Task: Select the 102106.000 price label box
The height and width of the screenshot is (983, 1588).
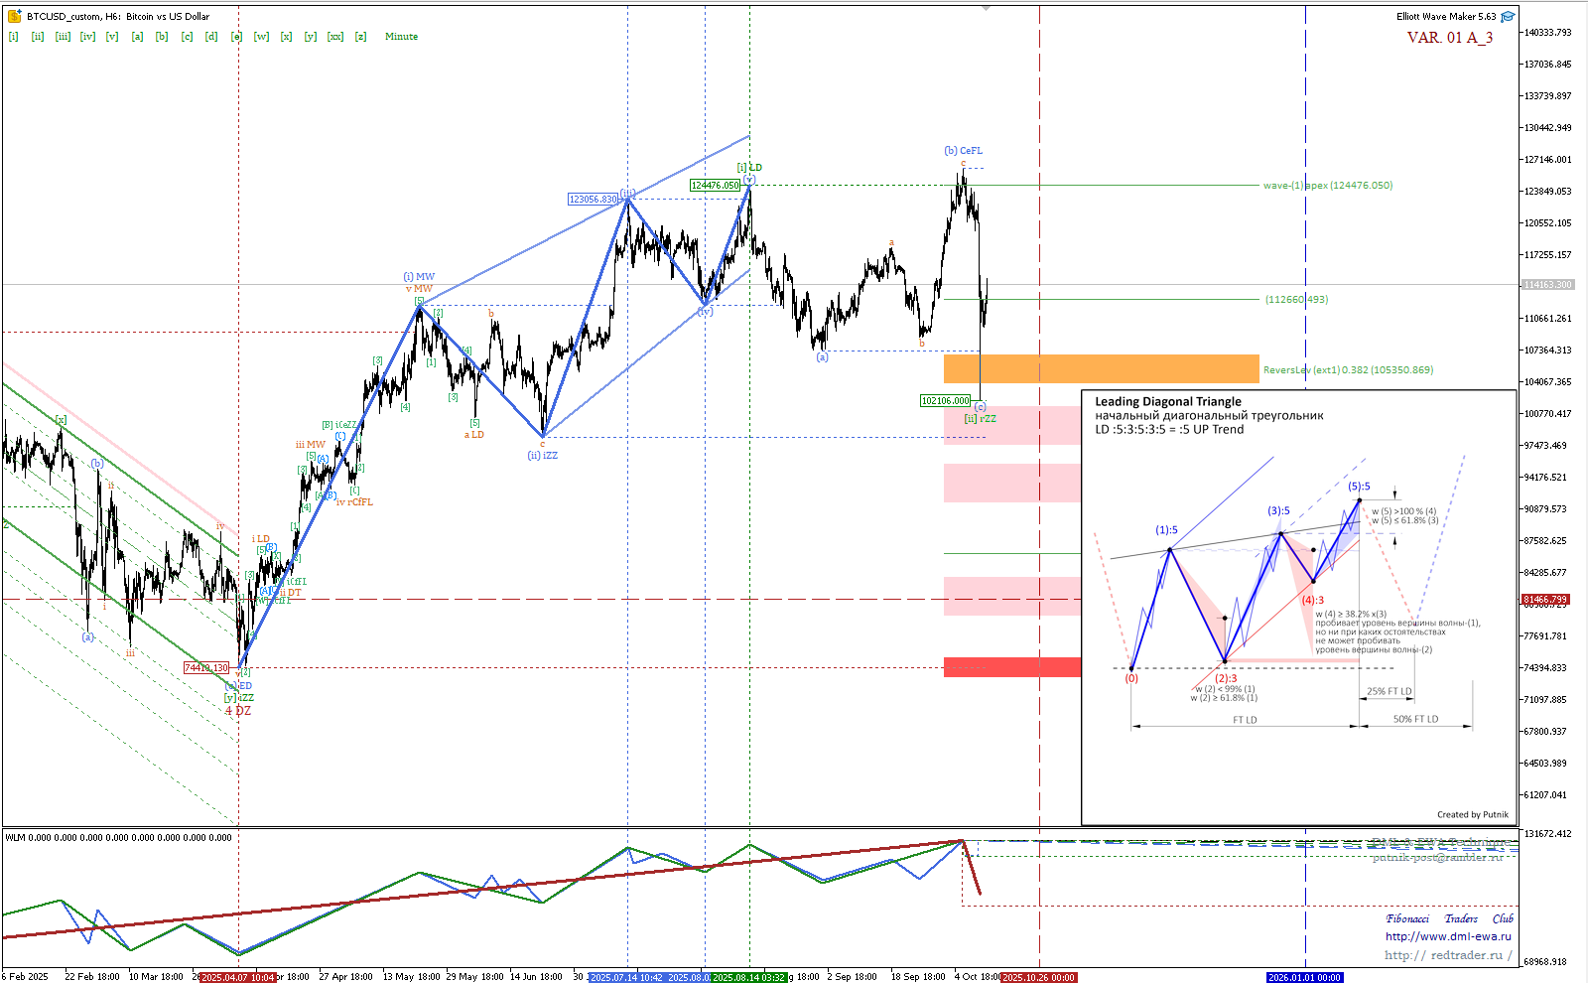Action: pyautogui.click(x=945, y=401)
